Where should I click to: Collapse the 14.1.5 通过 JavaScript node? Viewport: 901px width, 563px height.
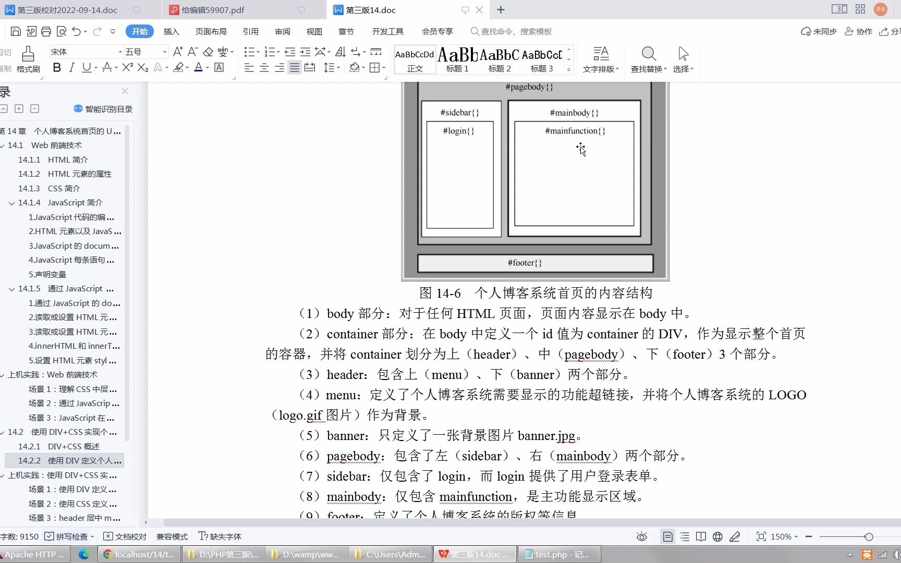11,289
